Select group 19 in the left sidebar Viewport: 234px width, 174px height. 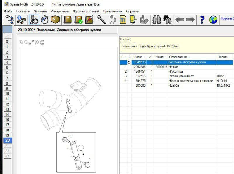(7, 135)
